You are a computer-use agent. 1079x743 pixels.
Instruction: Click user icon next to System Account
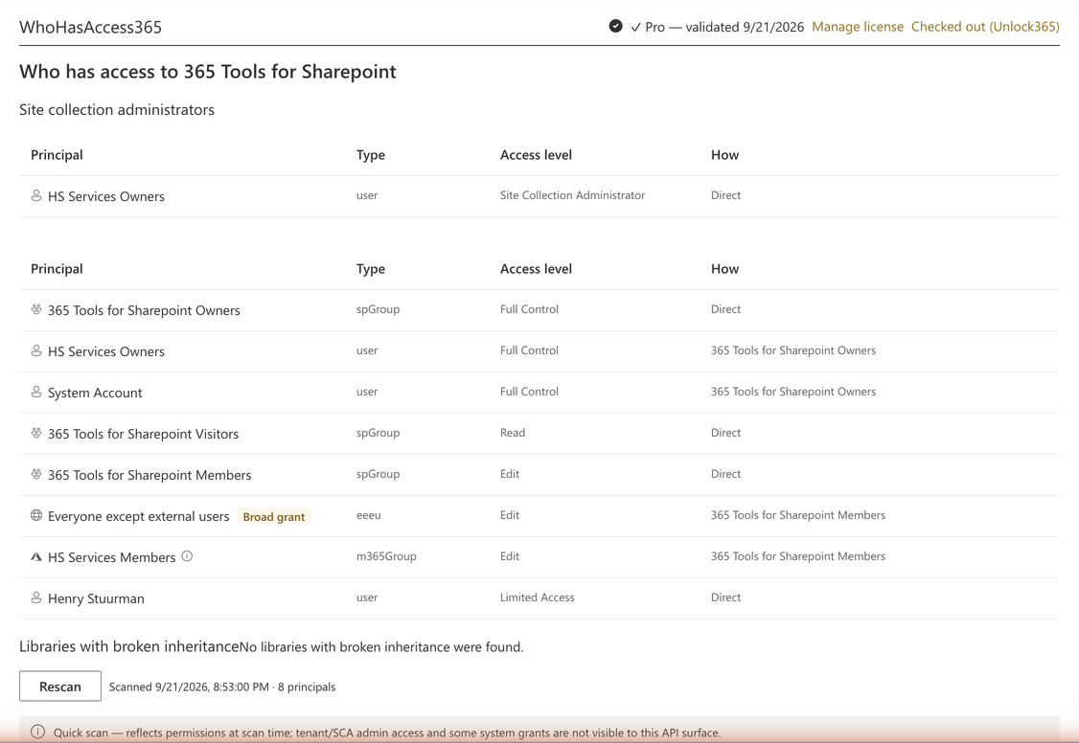36,392
